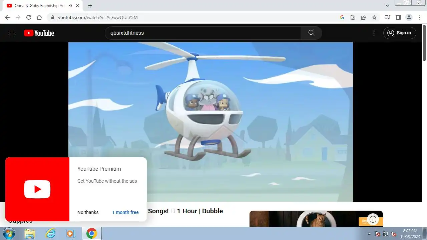Open the YouTube hamburger guide menu
The width and height of the screenshot is (427, 240).
pyautogui.click(x=12, y=33)
